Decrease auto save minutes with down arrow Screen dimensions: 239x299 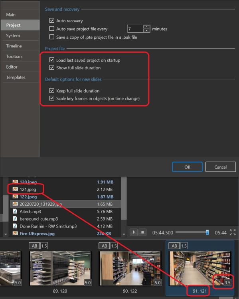point(146,30)
